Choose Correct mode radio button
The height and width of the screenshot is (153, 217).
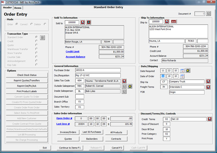click(x=31, y=24)
